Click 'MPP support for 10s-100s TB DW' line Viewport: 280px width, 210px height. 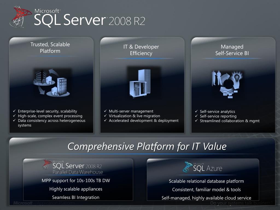(x=76, y=180)
